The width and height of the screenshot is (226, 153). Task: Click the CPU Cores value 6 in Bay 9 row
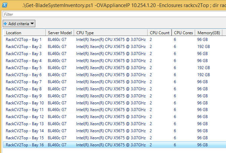pos(175,96)
